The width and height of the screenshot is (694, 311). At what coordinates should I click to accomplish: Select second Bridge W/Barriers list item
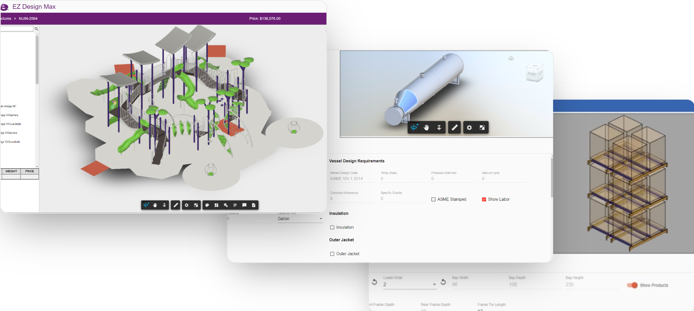point(9,133)
